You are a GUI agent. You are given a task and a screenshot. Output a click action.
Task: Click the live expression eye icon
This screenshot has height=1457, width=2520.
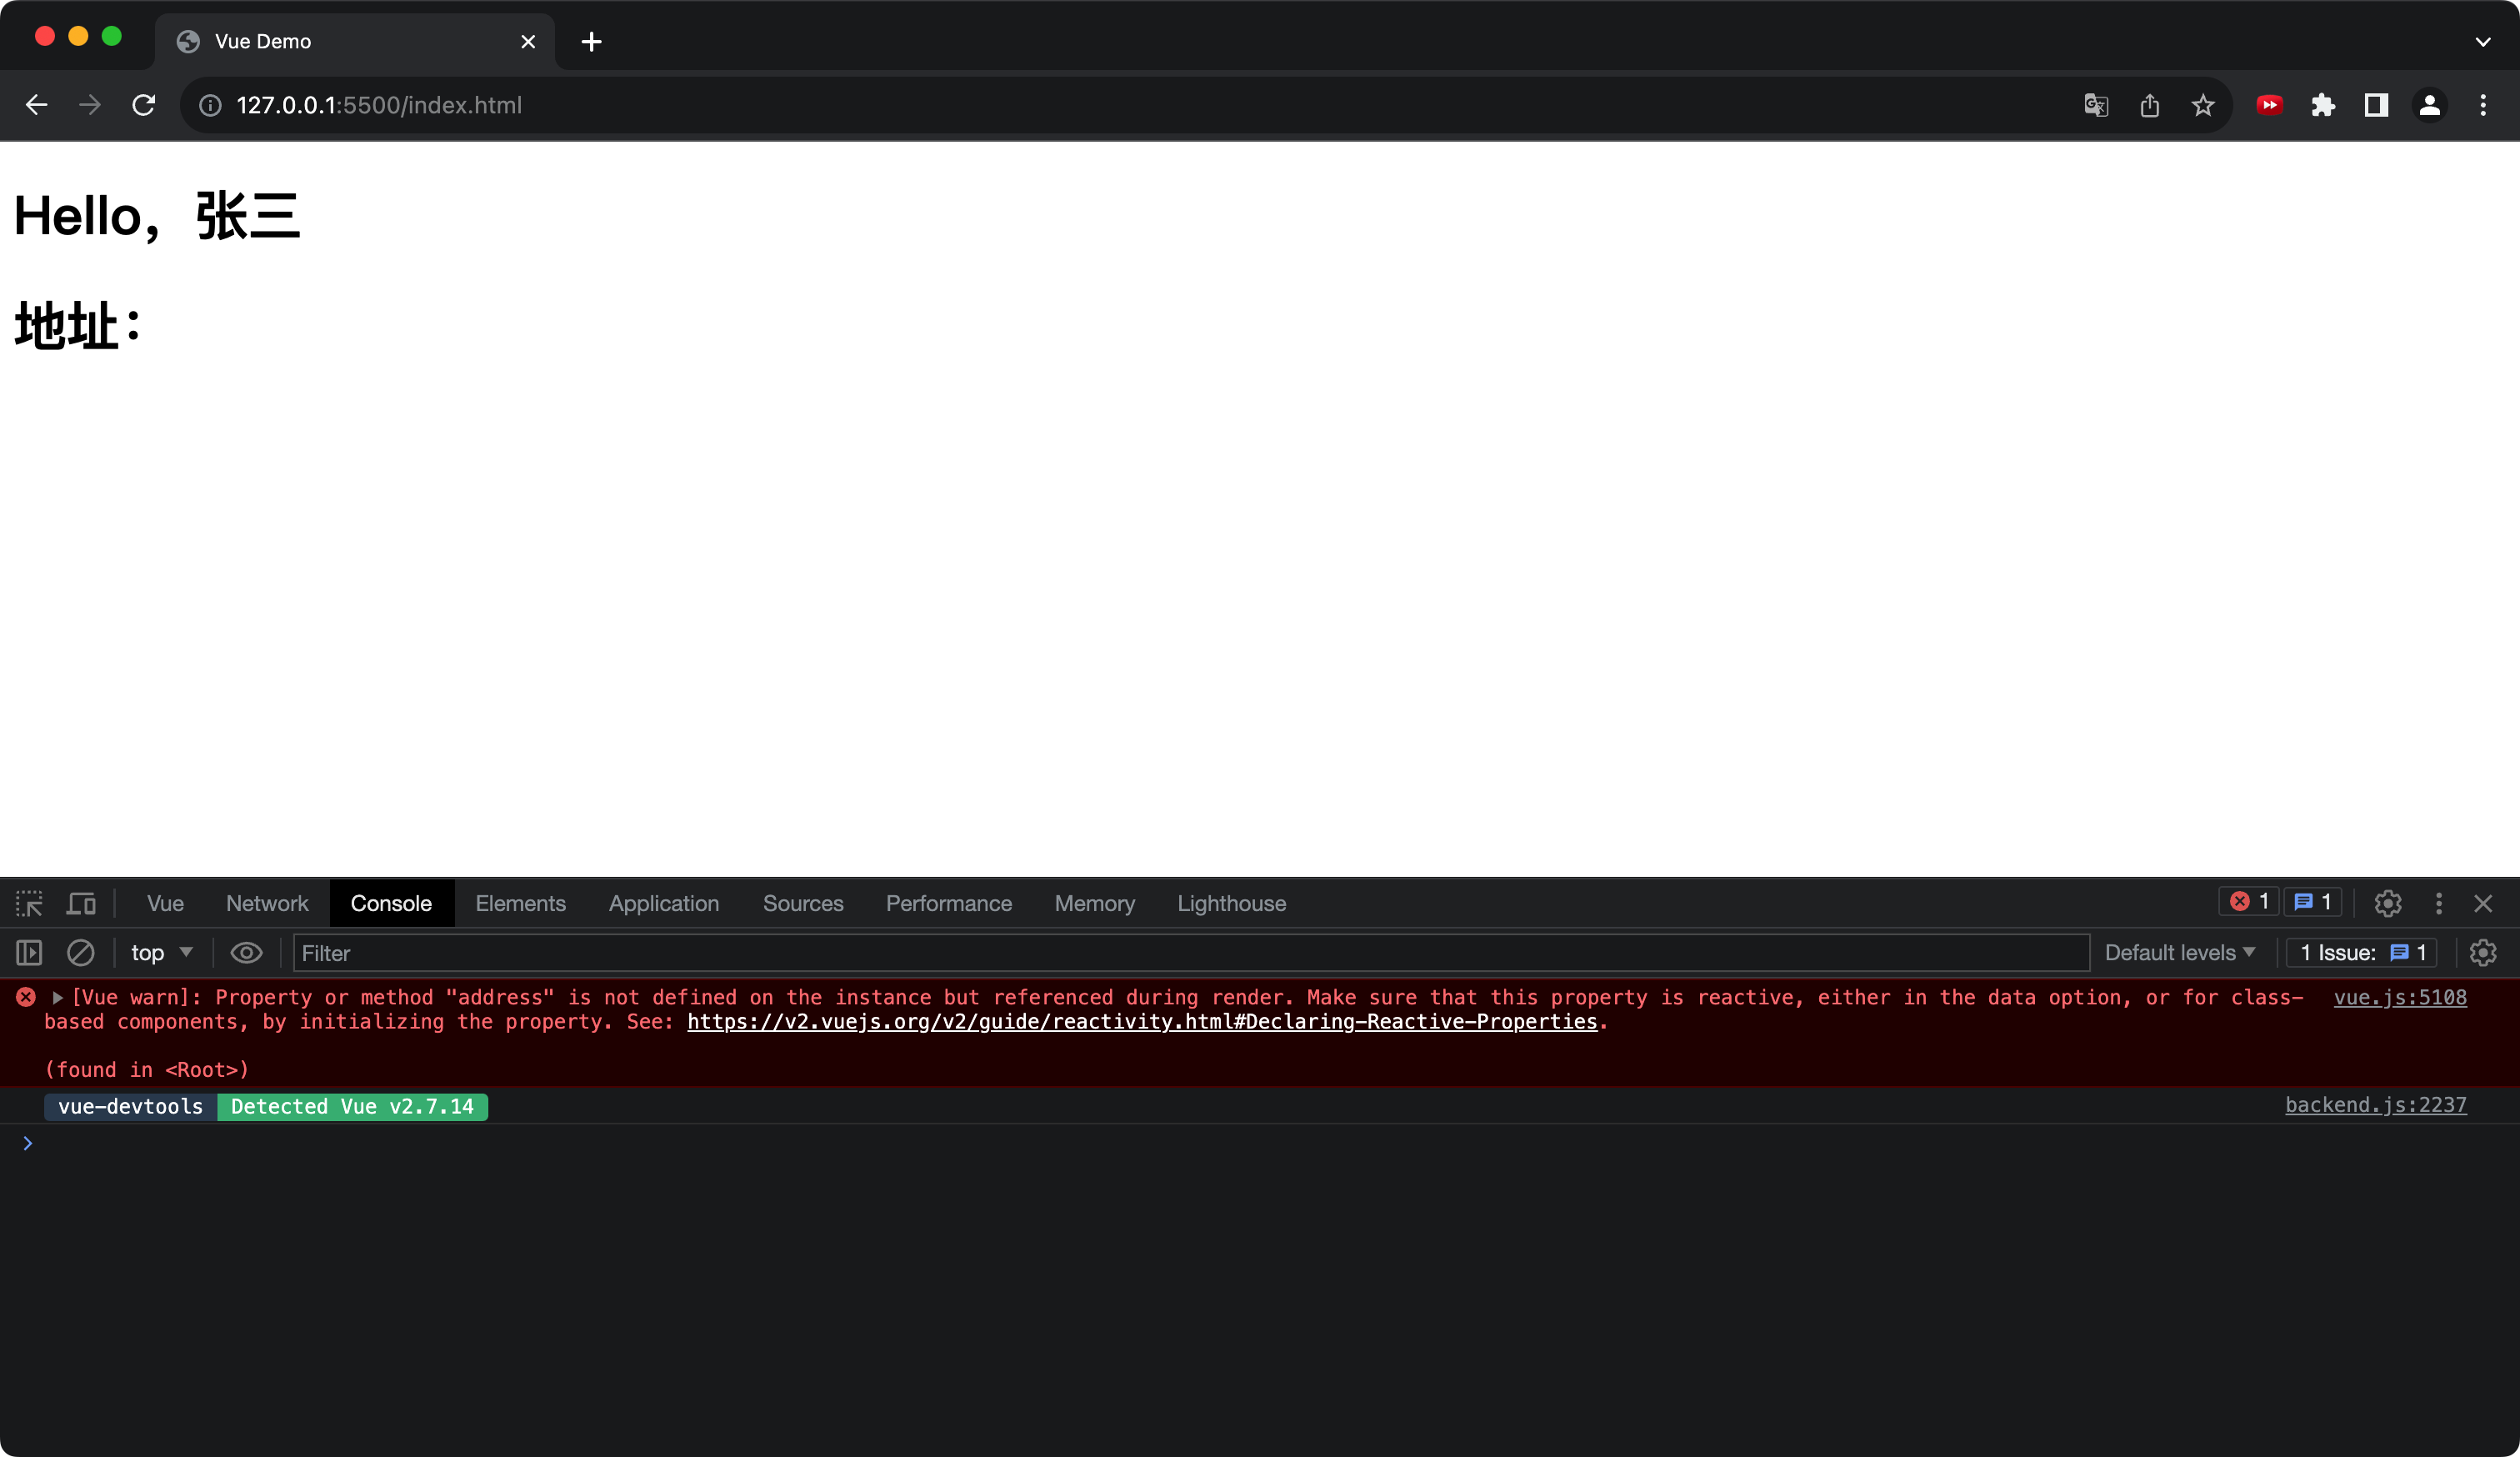[x=246, y=953]
